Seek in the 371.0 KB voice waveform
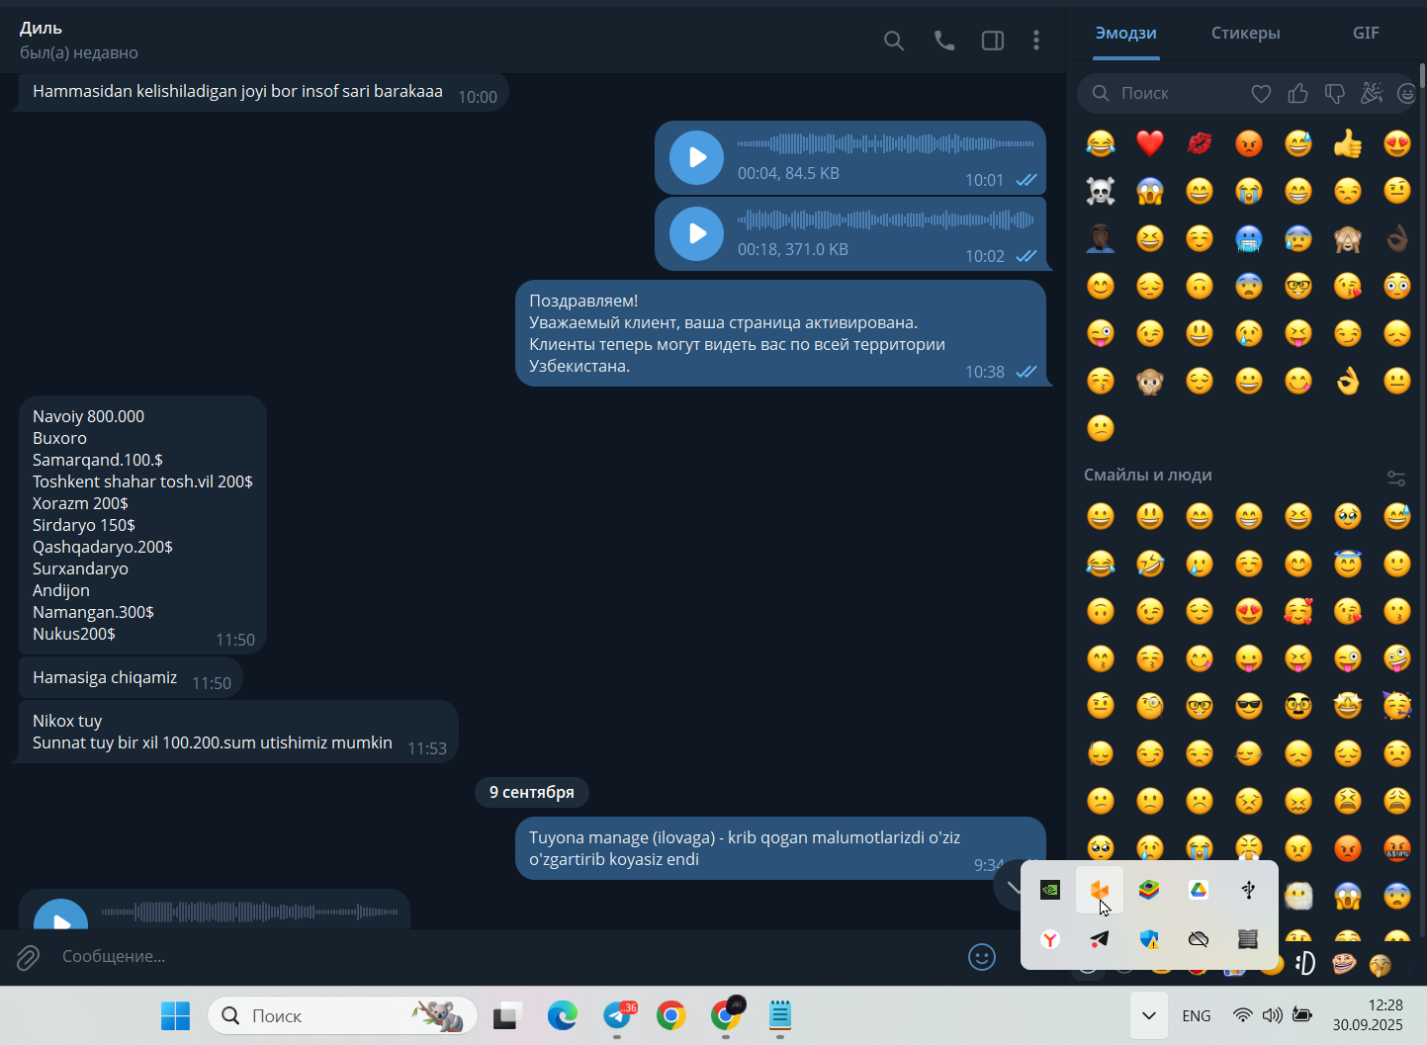The image size is (1427, 1045). click(885, 220)
